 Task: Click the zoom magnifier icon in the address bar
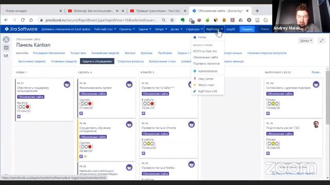pyautogui.click(x=164, y=20)
